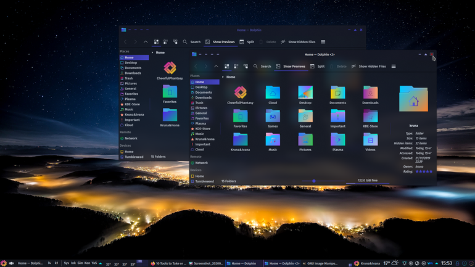Select Details view mode icon in front window

coord(246,67)
